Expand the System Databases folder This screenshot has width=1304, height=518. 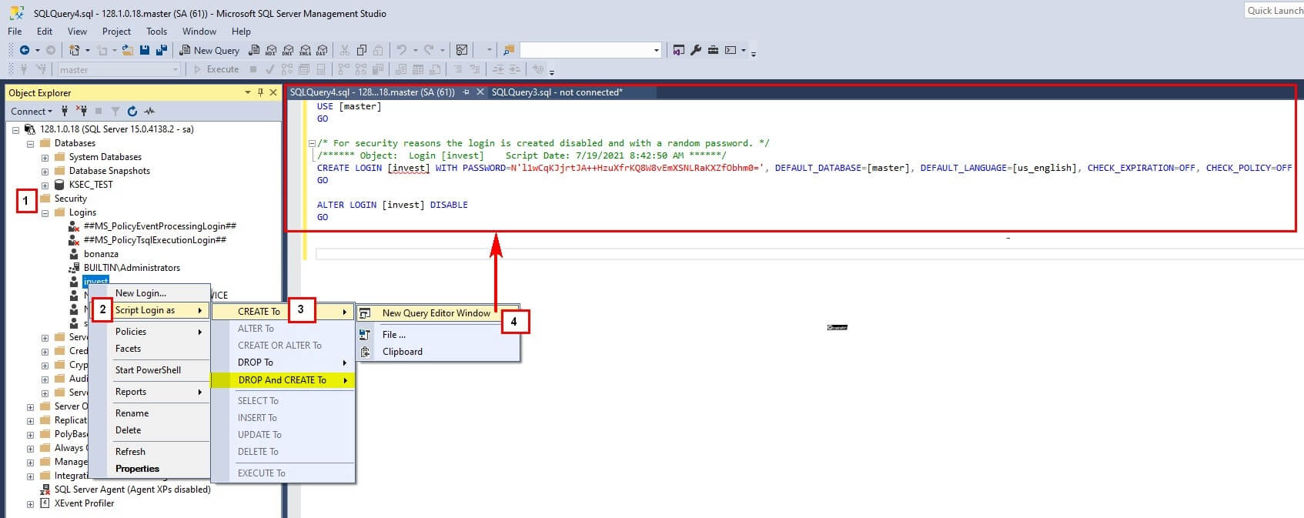click(45, 157)
